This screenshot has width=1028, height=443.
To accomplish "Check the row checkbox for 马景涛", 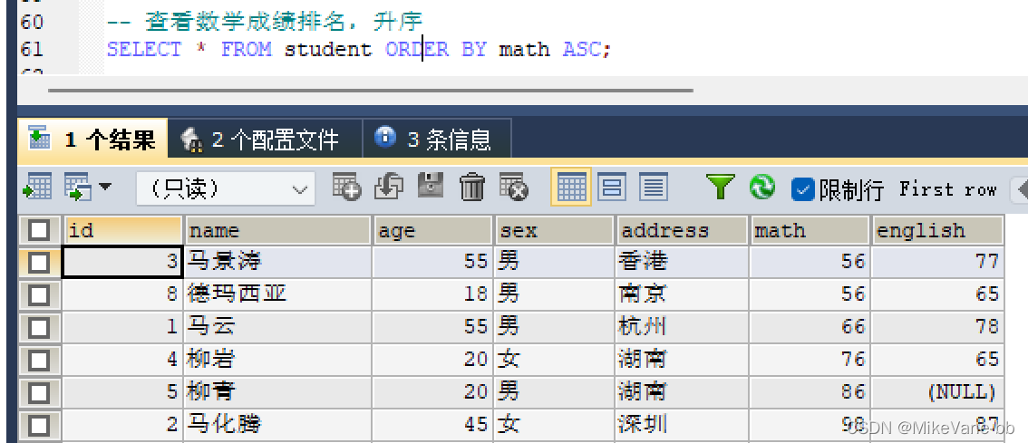I will pyautogui.click(x=39, y=262).
